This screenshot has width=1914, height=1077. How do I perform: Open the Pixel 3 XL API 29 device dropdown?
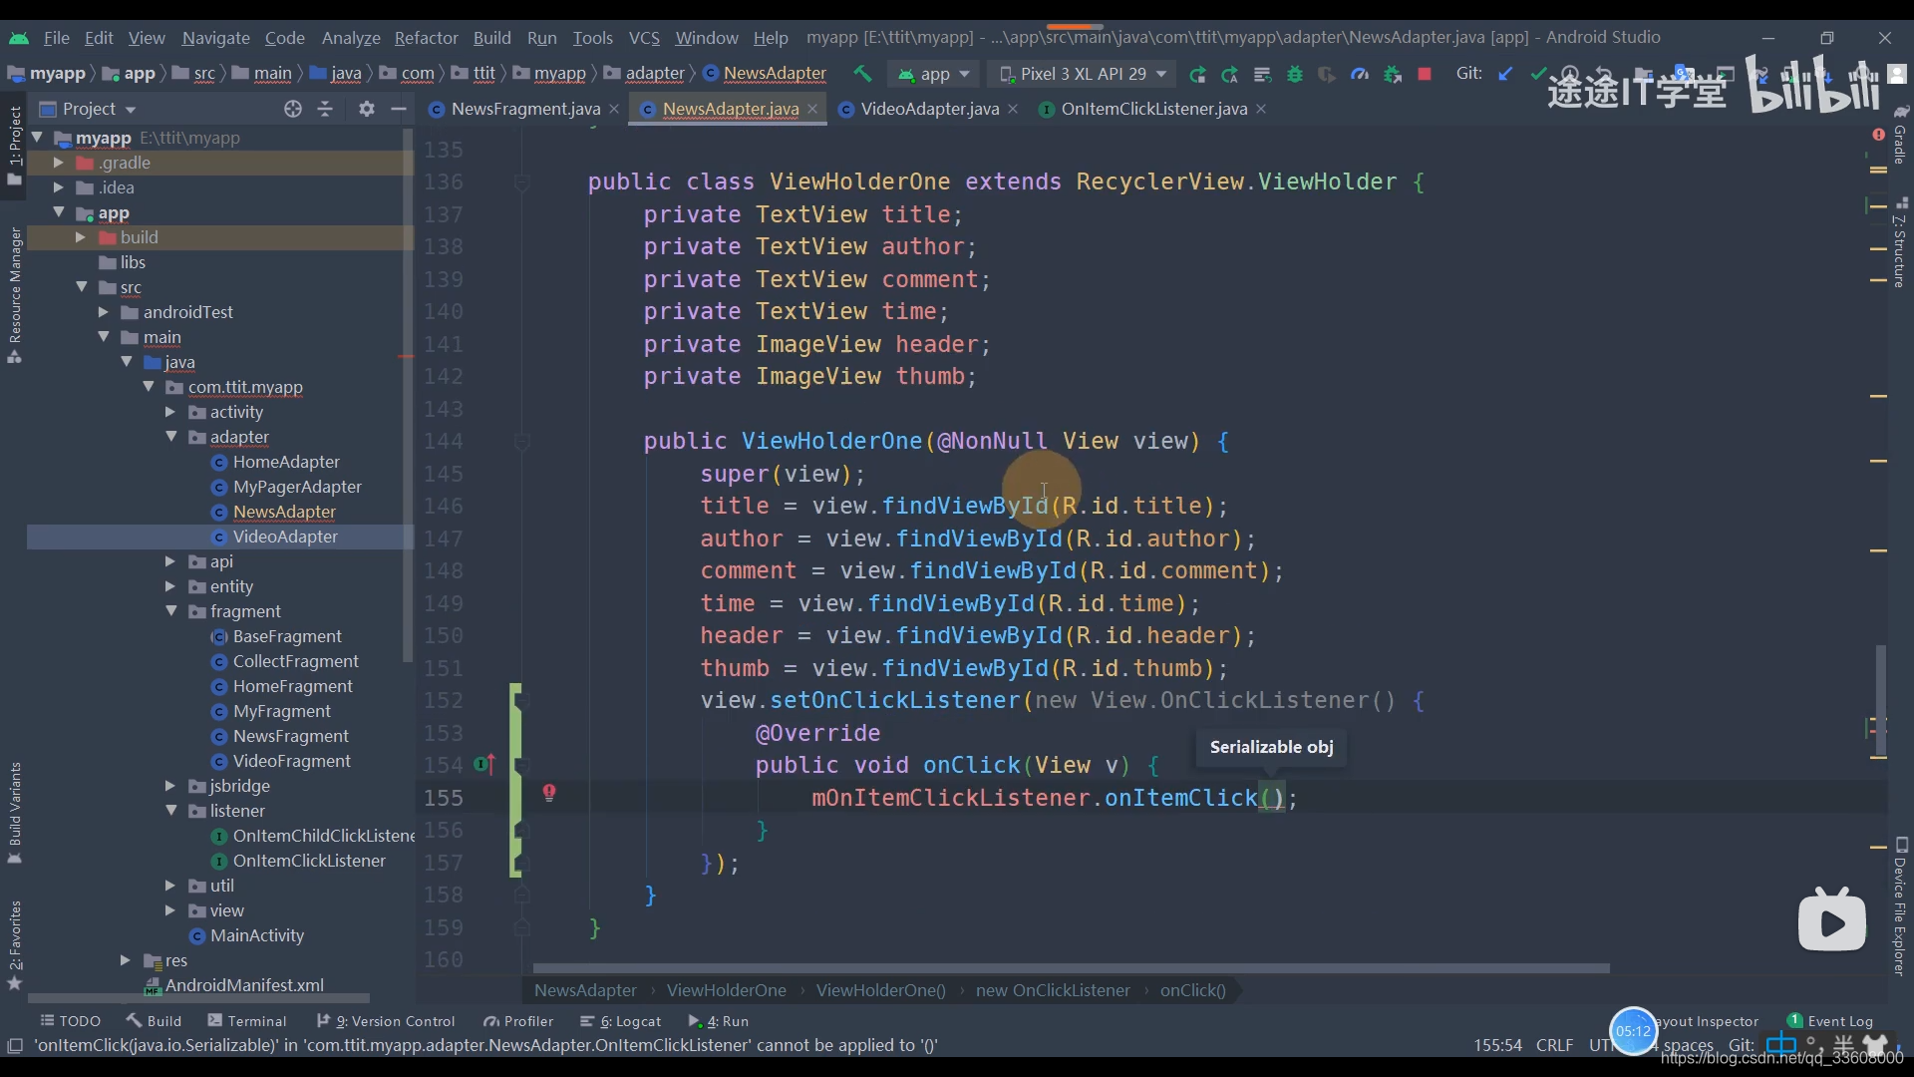pos(1085,74)
